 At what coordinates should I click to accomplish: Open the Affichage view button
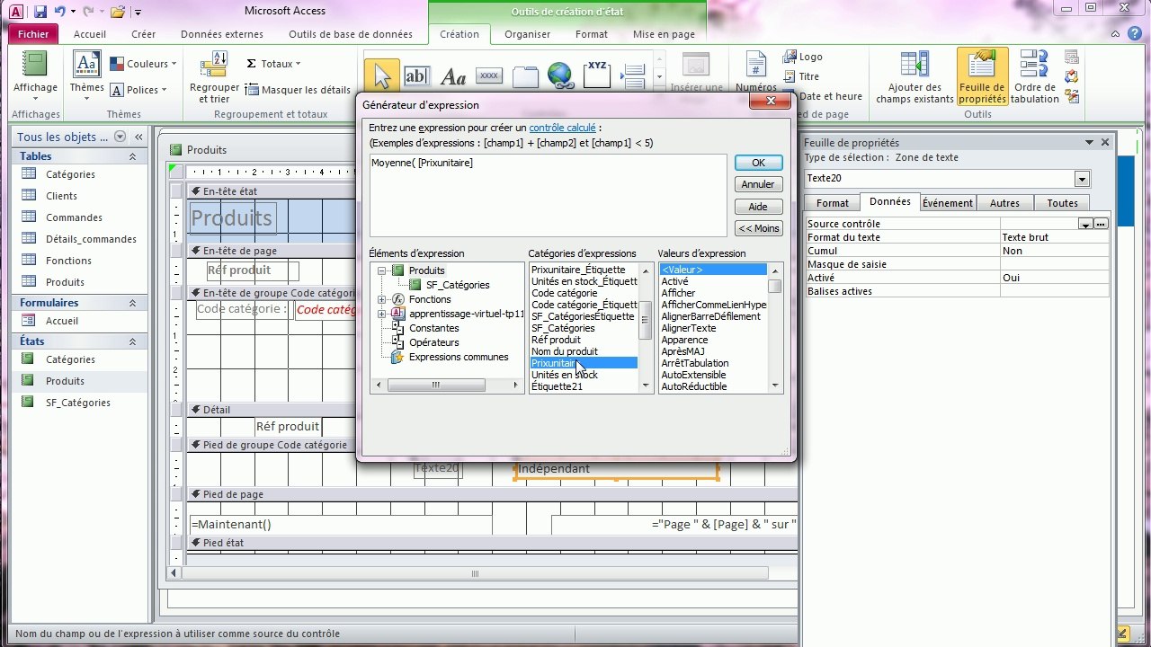click(35, 76)
